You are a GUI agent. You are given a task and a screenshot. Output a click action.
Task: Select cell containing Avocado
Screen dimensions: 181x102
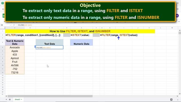coord(15,47)
